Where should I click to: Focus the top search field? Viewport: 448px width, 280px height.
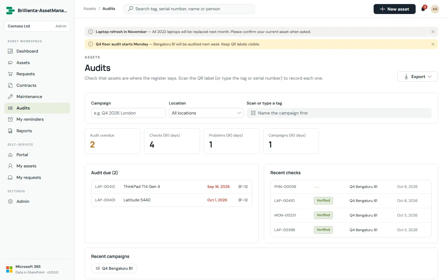(x=189, y=9)
